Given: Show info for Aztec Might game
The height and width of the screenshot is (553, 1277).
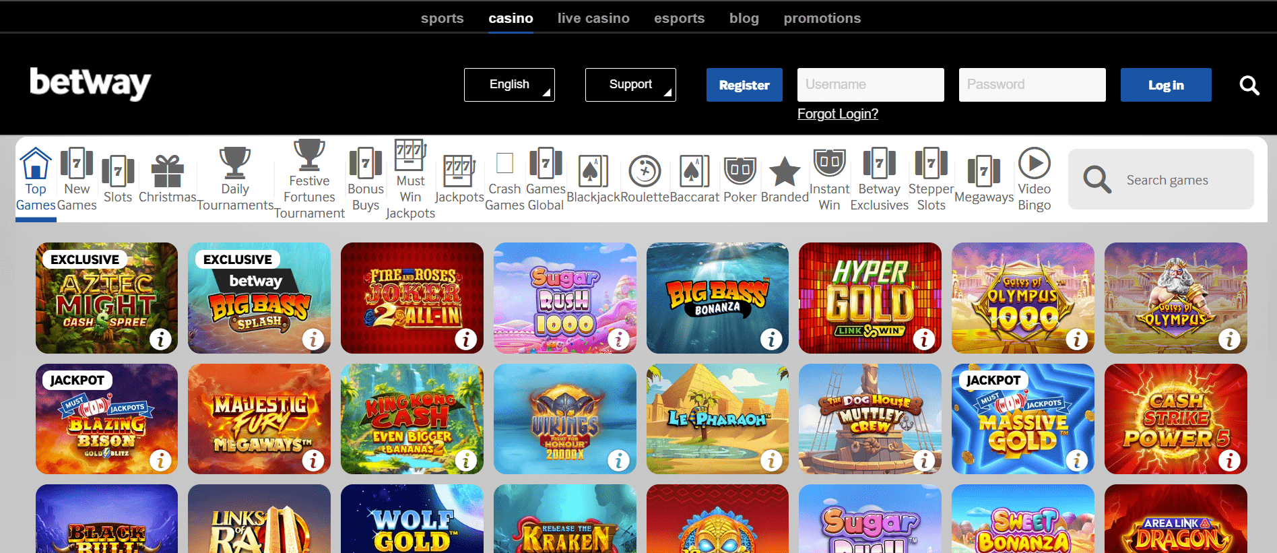Looking at the screenshot, I should [x=160, y=339].
